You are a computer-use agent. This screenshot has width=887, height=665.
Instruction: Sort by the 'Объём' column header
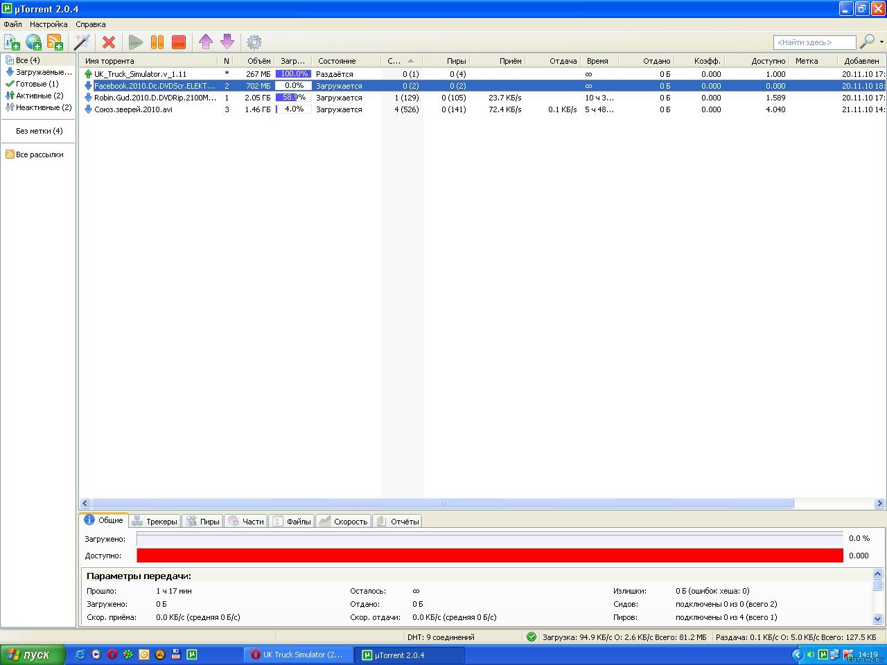tap(254, 61)
